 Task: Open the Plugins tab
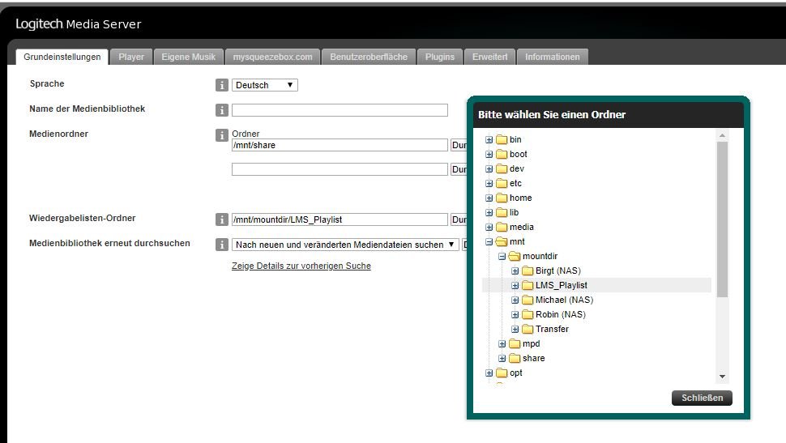440,57
